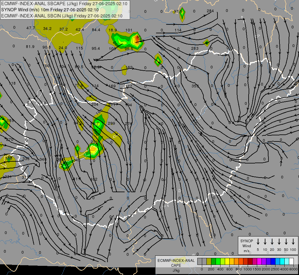Click the SBCIN header line
This screenshot has width=299, height=275.
click(62, 16)
